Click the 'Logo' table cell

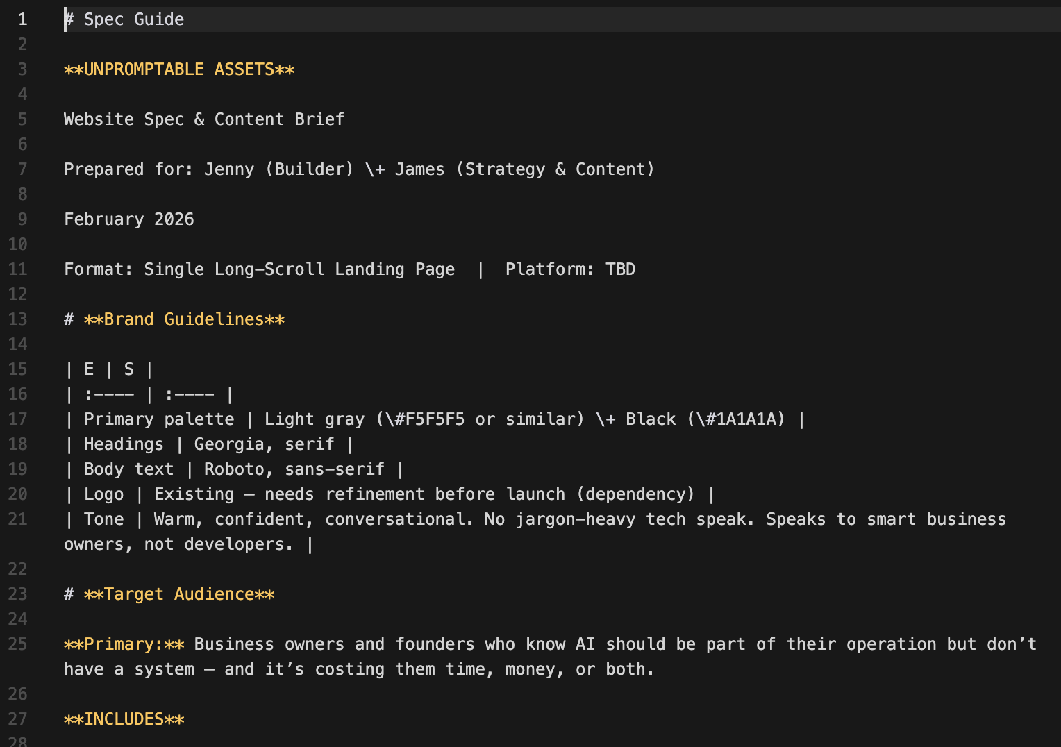click(104, 494)
